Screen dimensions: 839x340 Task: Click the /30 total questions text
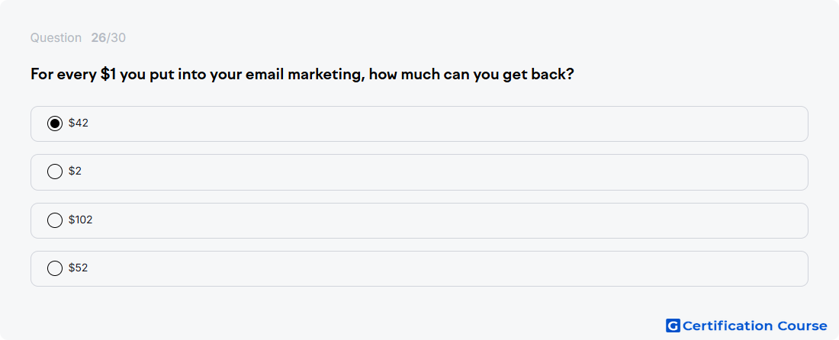116,38
